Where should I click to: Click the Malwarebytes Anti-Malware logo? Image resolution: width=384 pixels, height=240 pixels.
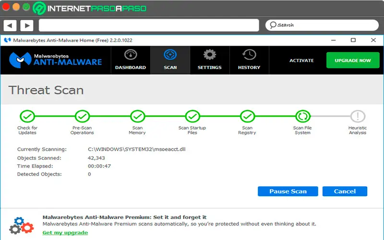pos(55,60)
